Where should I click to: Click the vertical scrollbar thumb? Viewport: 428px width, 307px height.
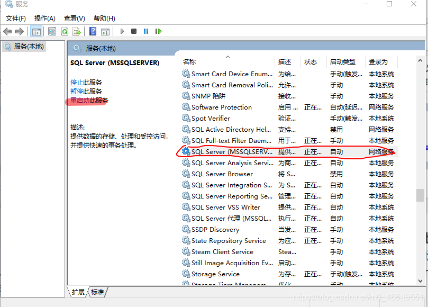(x=420, y=195)
